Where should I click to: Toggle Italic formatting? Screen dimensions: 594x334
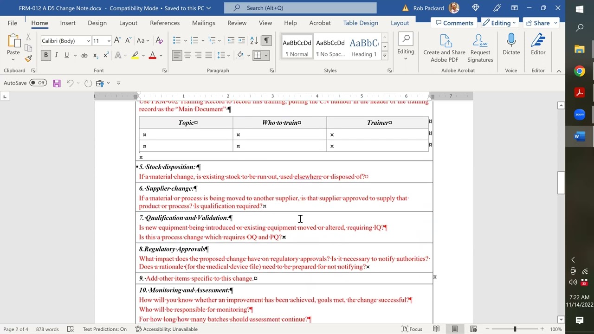pos(56,55)
